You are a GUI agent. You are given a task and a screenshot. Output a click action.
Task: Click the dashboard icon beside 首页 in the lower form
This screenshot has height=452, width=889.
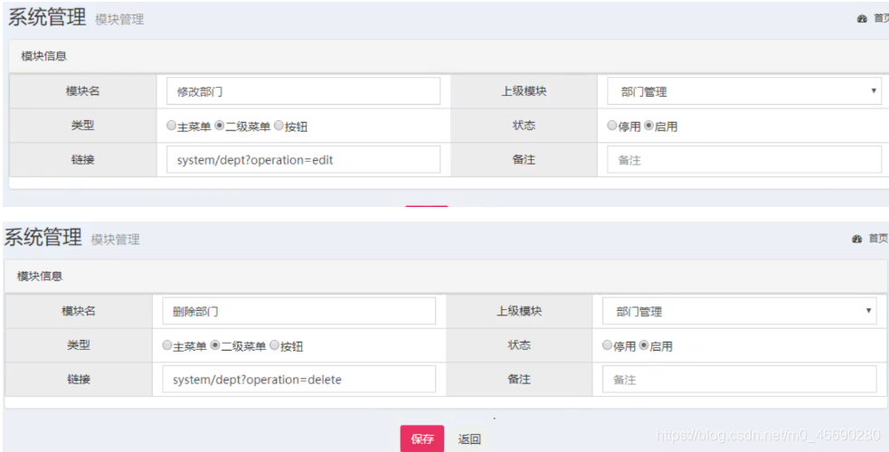click(856, 240)
